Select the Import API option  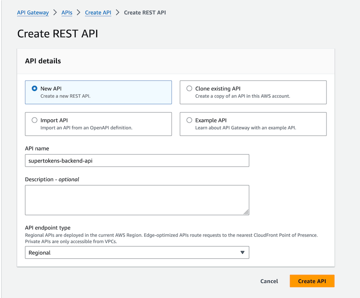click(34, 120)
